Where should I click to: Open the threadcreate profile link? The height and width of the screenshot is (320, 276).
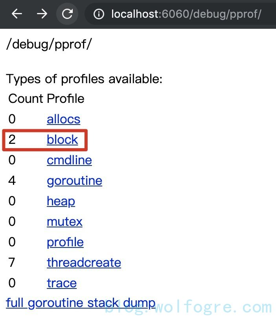(x=84, y=262)
